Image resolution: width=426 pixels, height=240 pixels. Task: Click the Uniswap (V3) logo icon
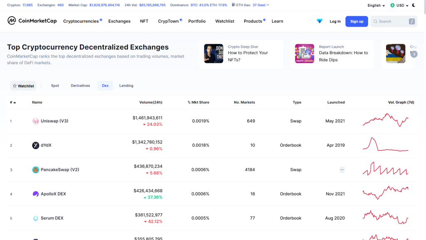point(36,121)
